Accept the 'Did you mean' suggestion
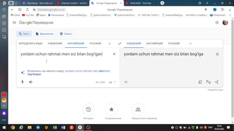Image resolution: width=234 pixels, height=131 pixels. point(69,72)
